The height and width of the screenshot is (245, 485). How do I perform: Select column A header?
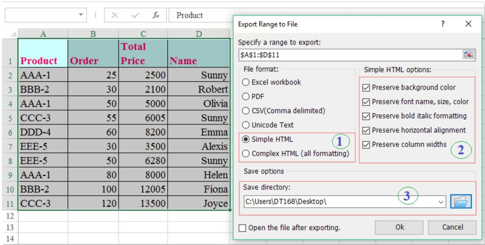[43, 34]
